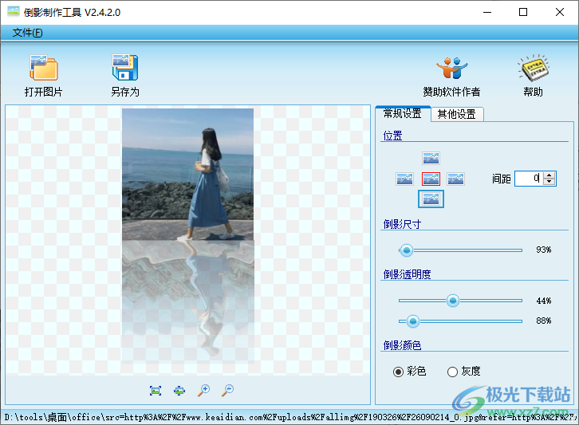Switch to 其他设置 tab

coord(457,115)
